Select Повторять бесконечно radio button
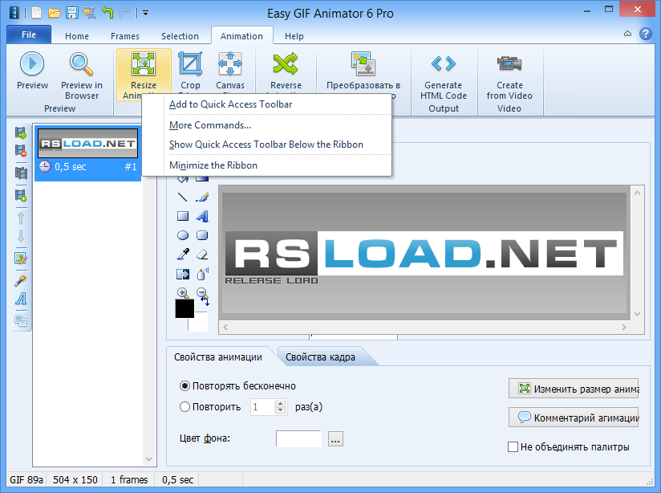Screen dimensions: 661x493 click(185, 385)
